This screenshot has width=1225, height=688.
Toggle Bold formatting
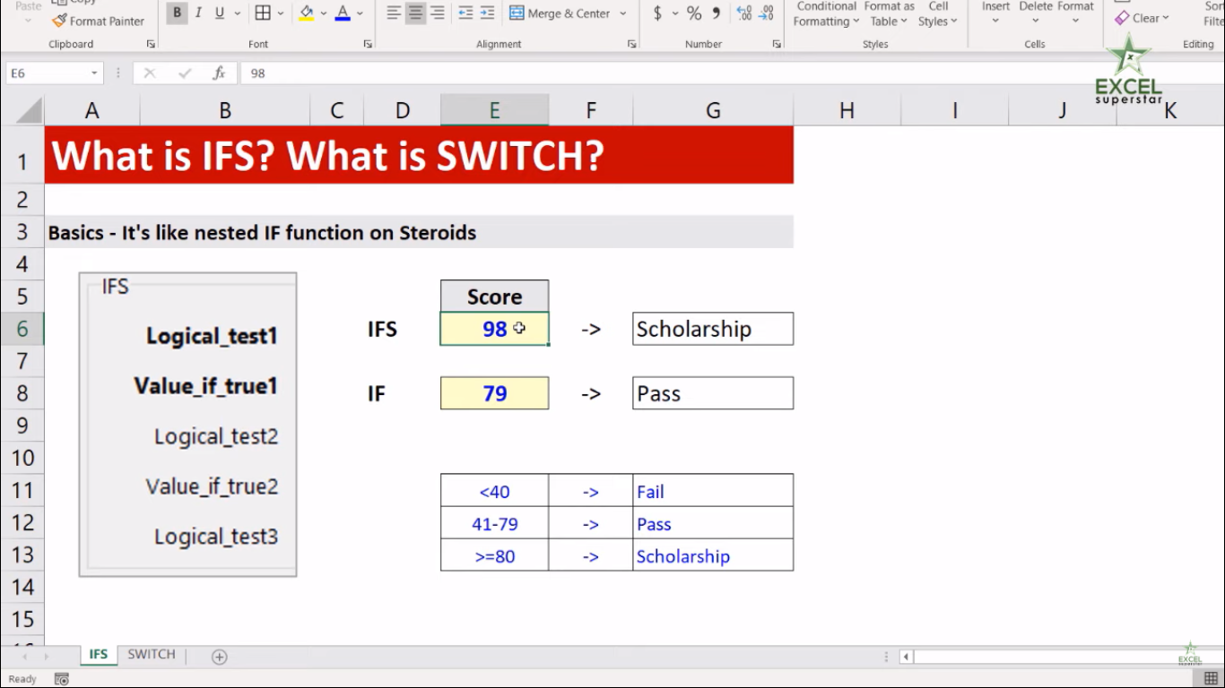pyautogui.click(x=177, y=13)
